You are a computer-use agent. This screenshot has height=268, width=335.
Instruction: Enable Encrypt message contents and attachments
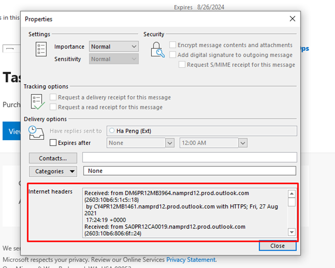click(x=173, y=45)
